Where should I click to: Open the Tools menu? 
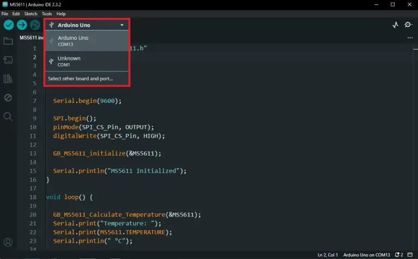[x=47, y=14]
